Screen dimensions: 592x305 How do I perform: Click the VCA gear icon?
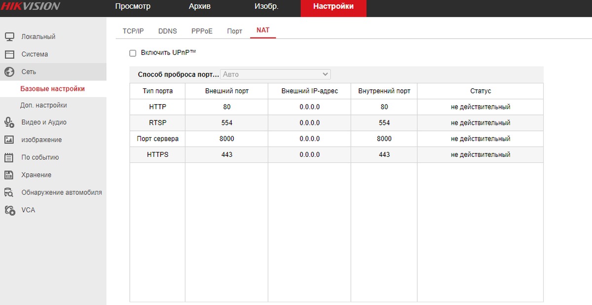(9, 210)
